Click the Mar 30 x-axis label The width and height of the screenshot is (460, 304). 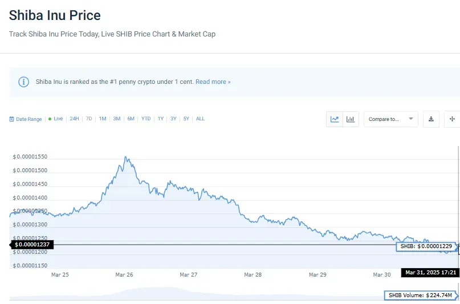click(x=382, y=275)
